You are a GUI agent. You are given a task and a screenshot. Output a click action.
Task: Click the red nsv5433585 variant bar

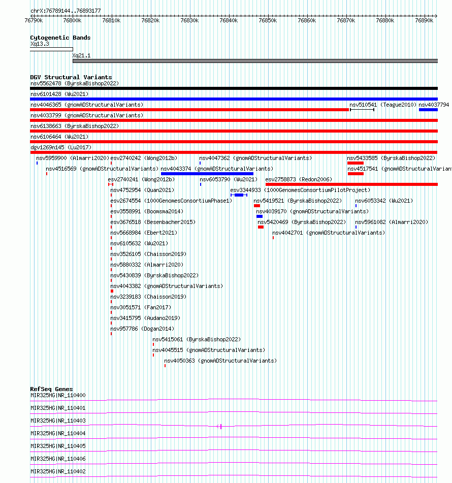click(x=356, y=163)
